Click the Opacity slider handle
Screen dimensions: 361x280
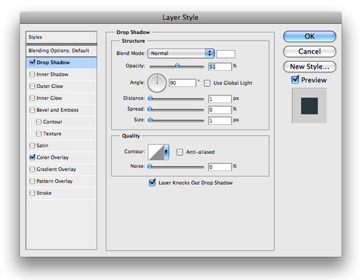pyautogui.click(x=177, y=66)
